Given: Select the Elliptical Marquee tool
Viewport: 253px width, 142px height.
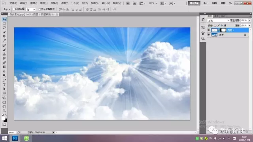Looking at the screenshot, I should click(x=4, y=24).
